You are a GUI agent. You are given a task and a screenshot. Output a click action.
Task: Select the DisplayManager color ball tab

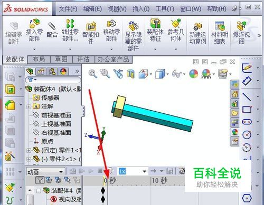coord(63,72)
